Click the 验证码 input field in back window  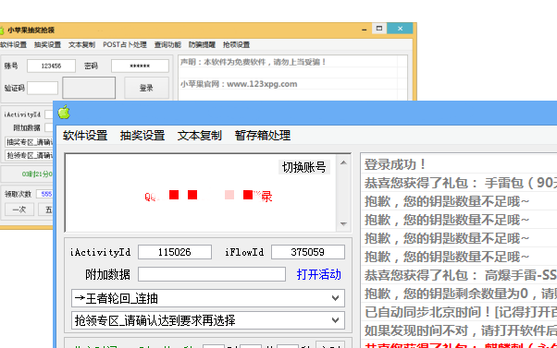(43, 88)
